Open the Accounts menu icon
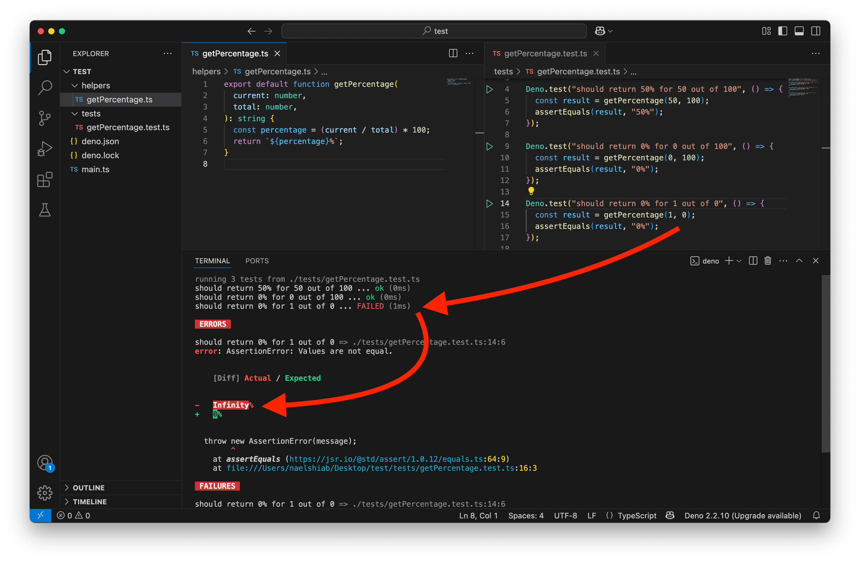 (x=44, y=463)
